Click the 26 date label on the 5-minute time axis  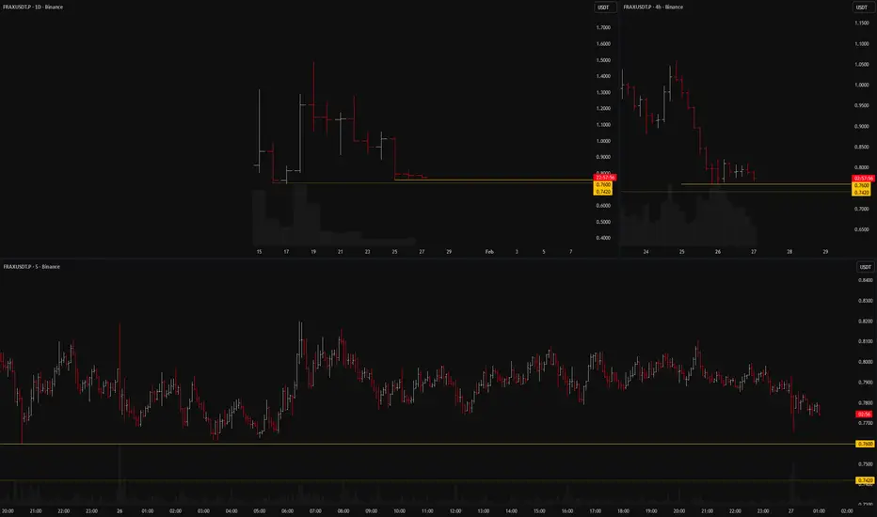click(x=120, y=510)
